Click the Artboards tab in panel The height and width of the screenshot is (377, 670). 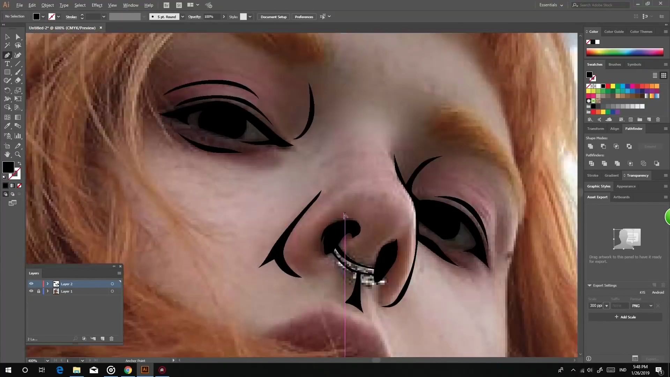(x=622, y=197)
